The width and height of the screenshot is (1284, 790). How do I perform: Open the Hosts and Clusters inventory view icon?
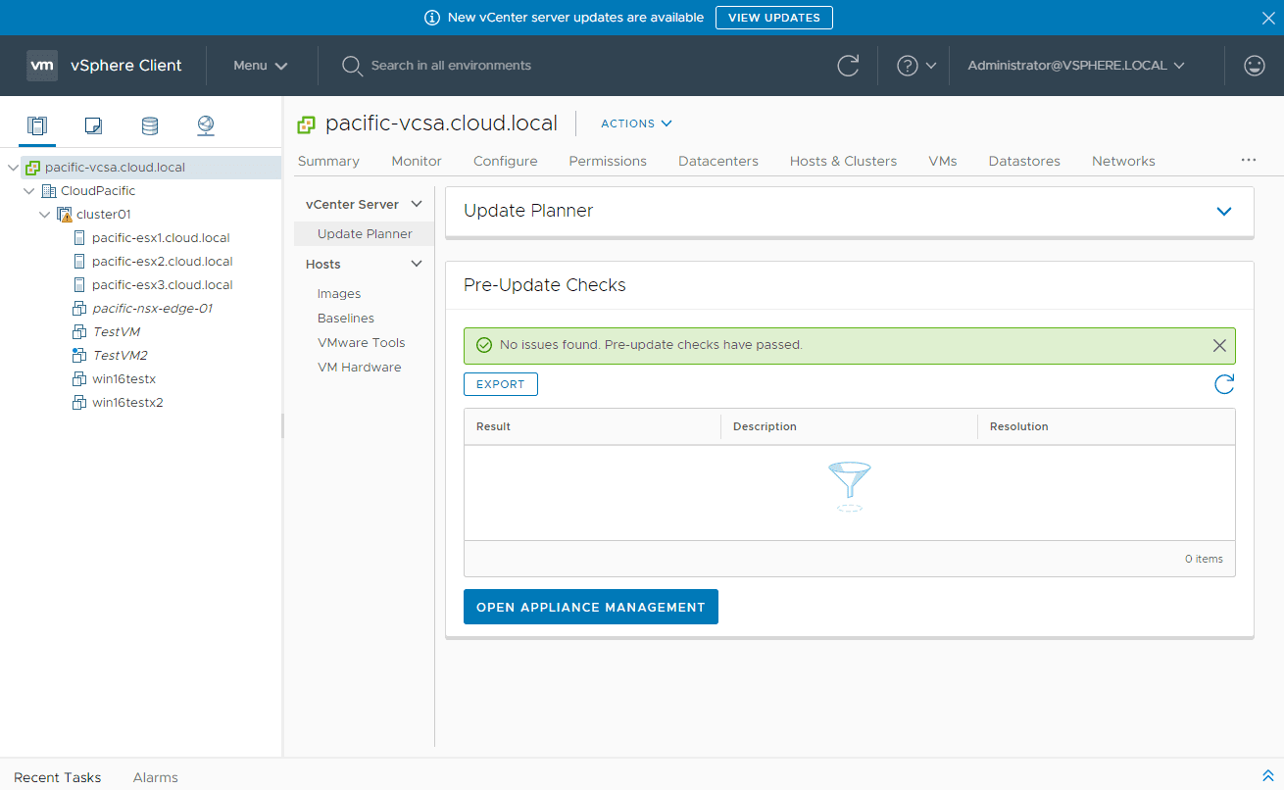[x=37, y=125]
